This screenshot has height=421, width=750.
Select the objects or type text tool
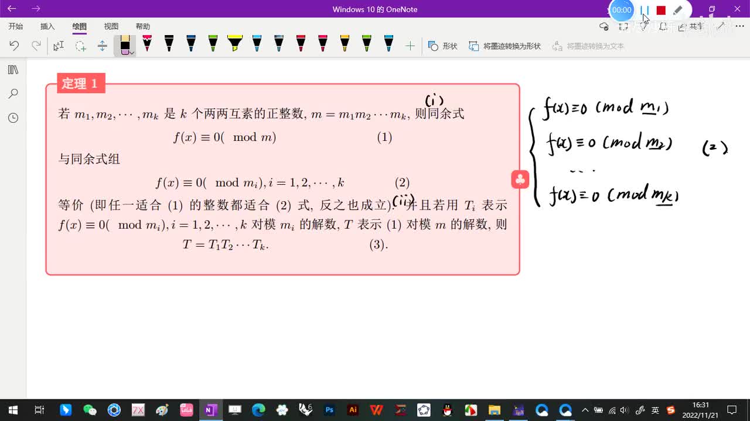coord(59,46)
